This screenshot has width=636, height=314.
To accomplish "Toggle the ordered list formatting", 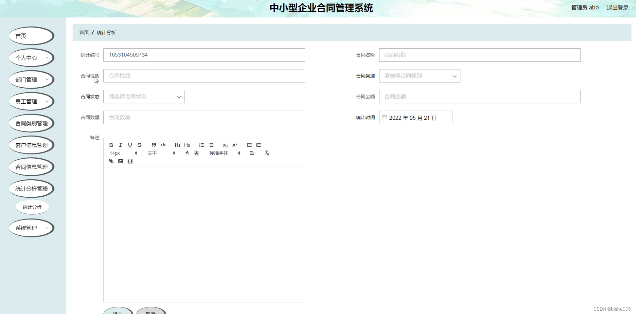I will 201,145.
